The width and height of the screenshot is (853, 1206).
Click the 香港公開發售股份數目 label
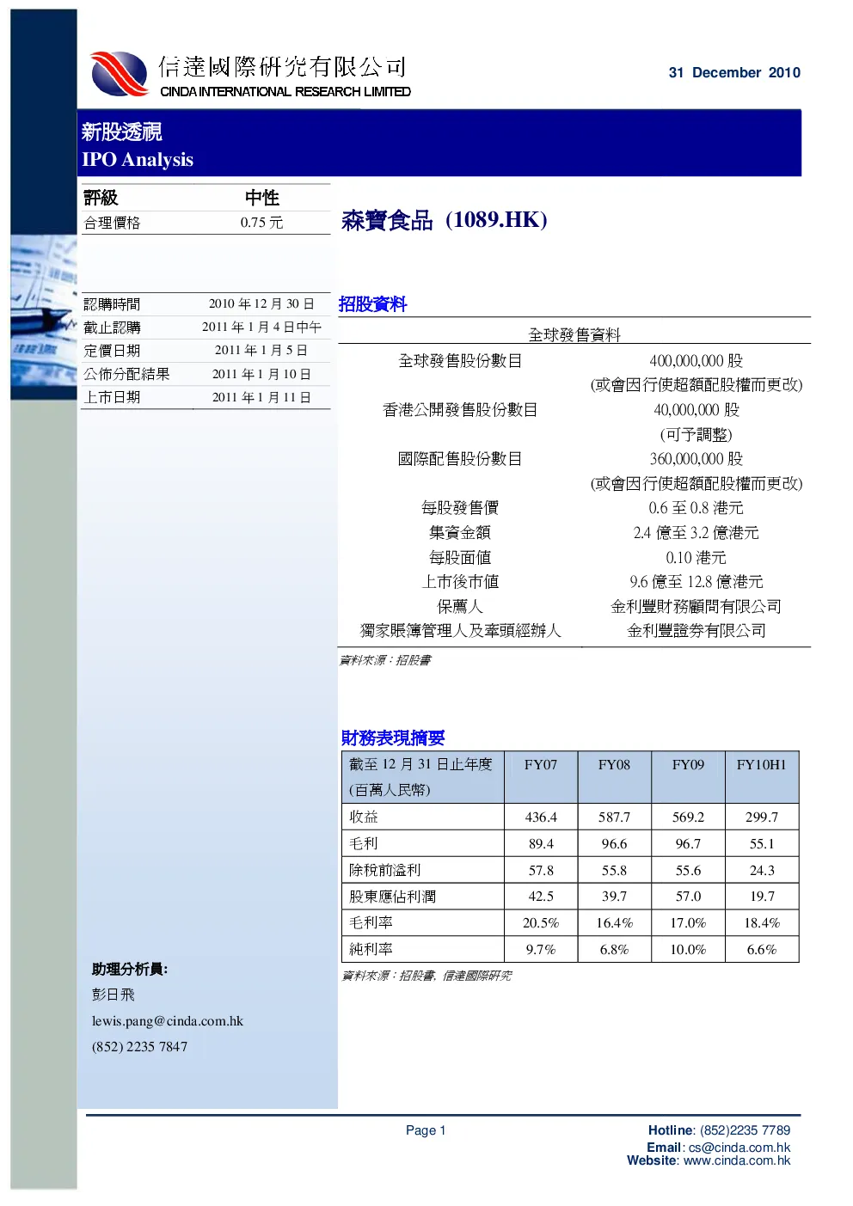point(460,410)
